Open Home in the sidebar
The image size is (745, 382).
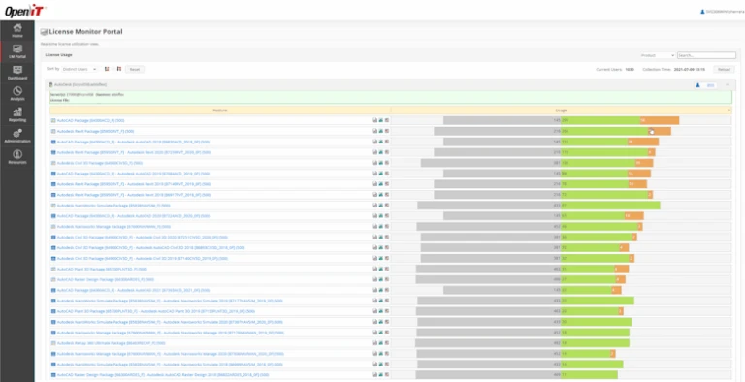coord(17,30)
